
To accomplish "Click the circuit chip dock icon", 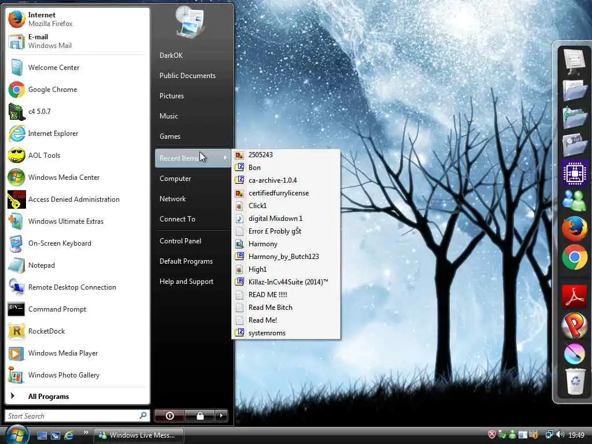I will click(x=574, y=173).
